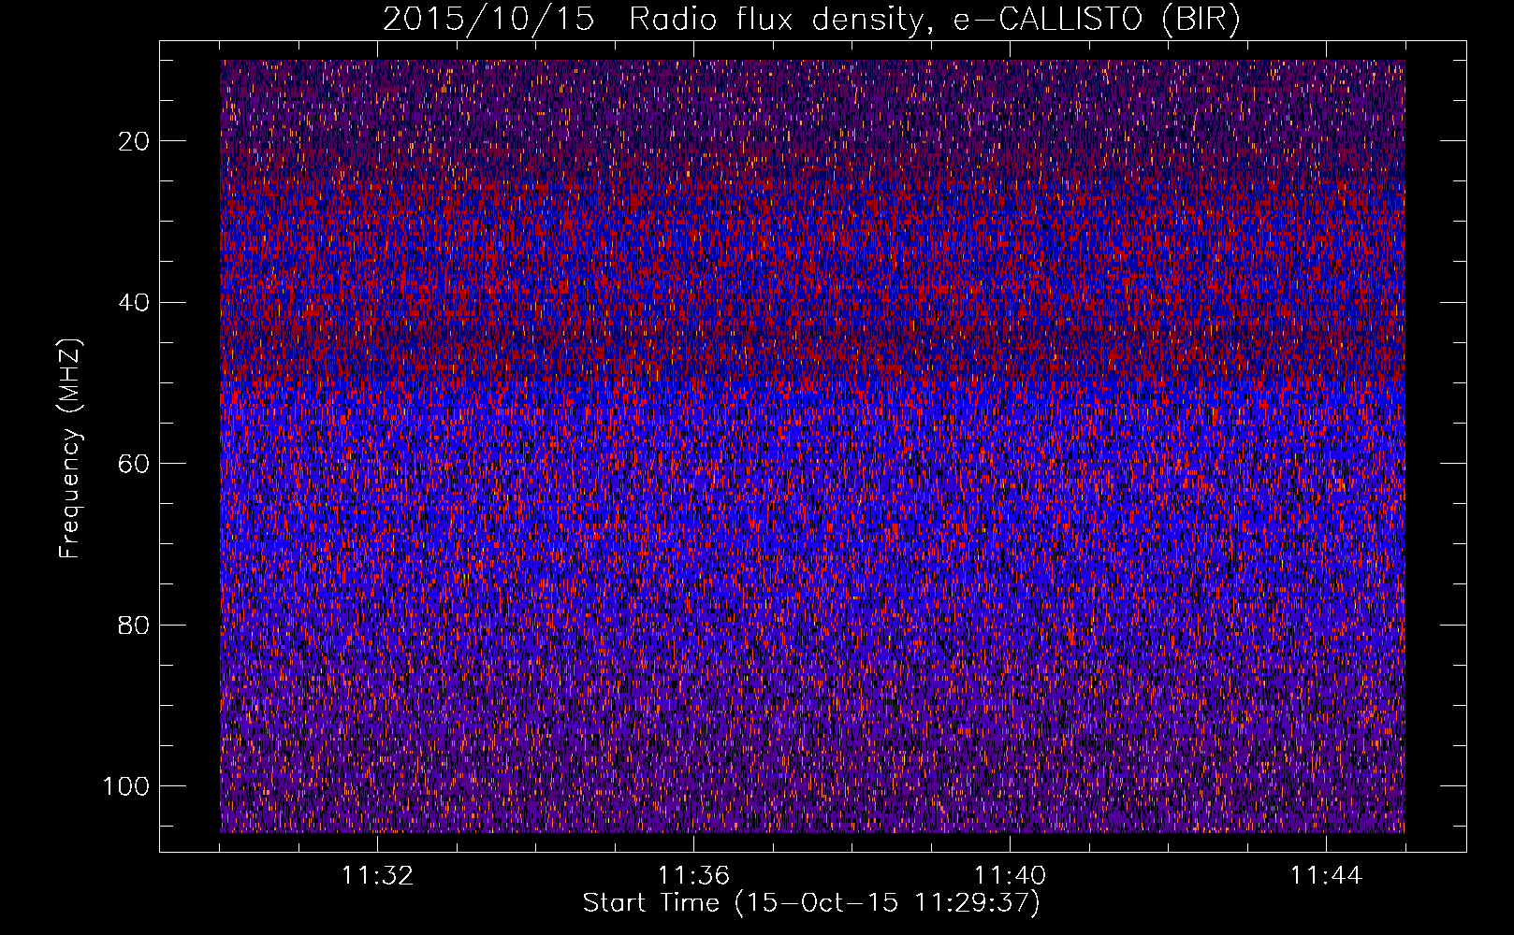
Task: Click the '100' frequency tick label
Action: point(126,786)
